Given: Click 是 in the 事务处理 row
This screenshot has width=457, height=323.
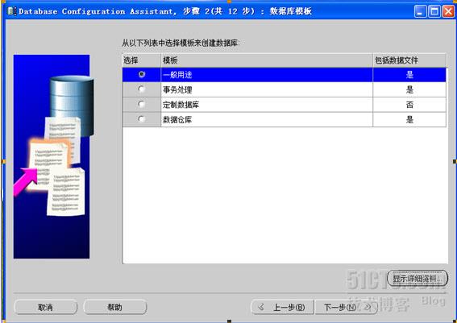Looking at the screenshot, I should click(x=409, y=89).
